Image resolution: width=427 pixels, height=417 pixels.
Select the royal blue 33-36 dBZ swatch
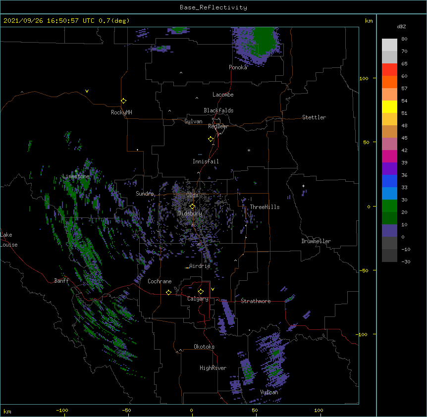pos(389,181)
